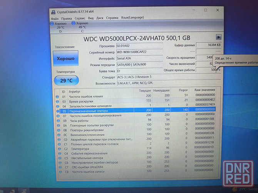Image resolution: width=258 pixels, height=193 pixels.
Task: Click the 29 °C temperature button
Action: tap(66, 80)
